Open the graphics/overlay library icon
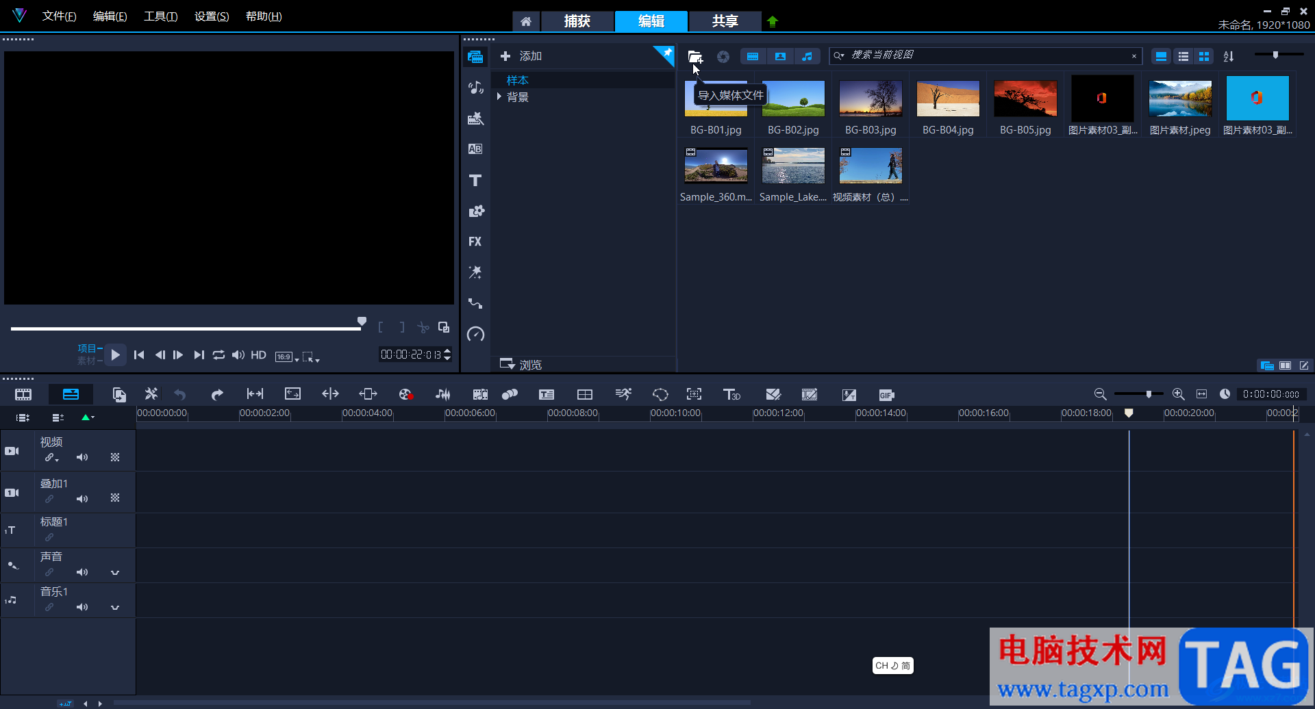Image resolution: width=1315 pixels, height=709 pixels. click(x=475, y=211)
